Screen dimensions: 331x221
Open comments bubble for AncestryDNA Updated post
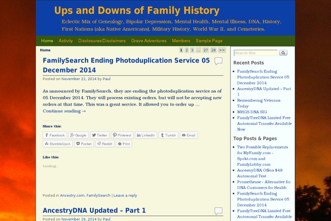218,211
